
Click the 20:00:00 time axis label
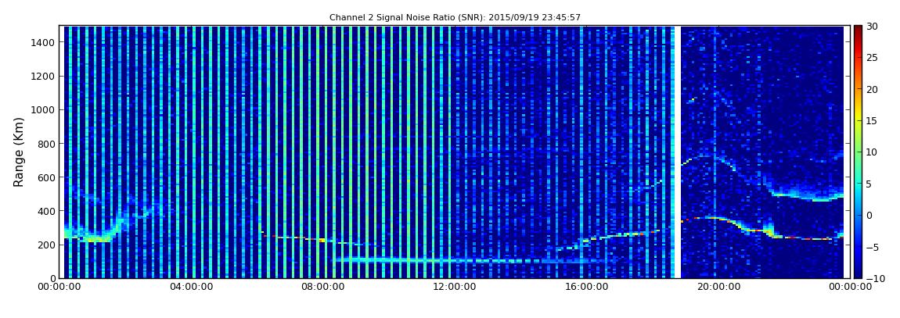click(x=718, y=288)
